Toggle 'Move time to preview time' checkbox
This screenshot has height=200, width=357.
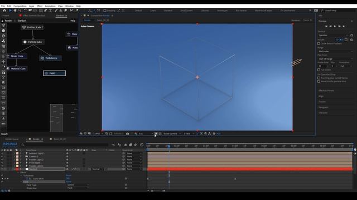pyautogui.click(x=319, y=82)
